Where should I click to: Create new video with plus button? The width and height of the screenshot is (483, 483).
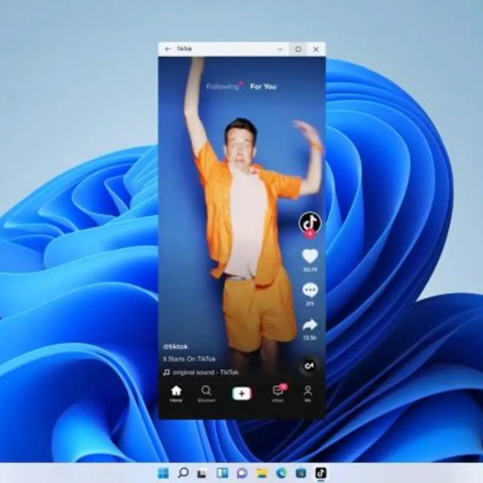tap(242, 394)
